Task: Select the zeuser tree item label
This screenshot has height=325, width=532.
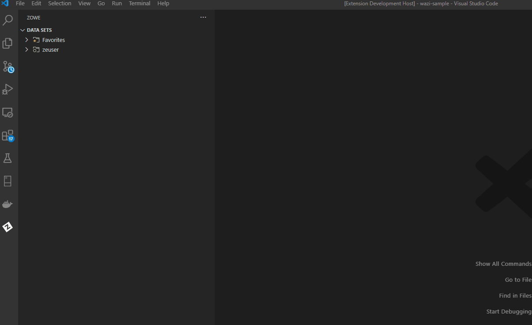Action: pos(50,49)
